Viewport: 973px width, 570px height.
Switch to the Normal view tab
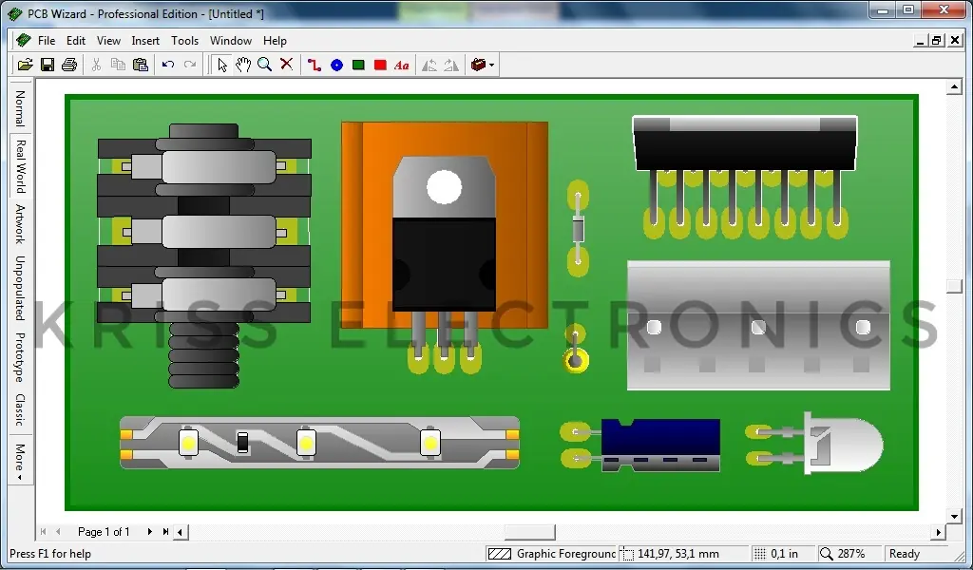click(20, 107)
